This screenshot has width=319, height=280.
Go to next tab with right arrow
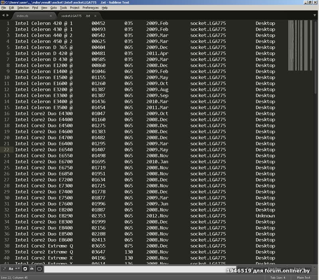pos(8,15)
